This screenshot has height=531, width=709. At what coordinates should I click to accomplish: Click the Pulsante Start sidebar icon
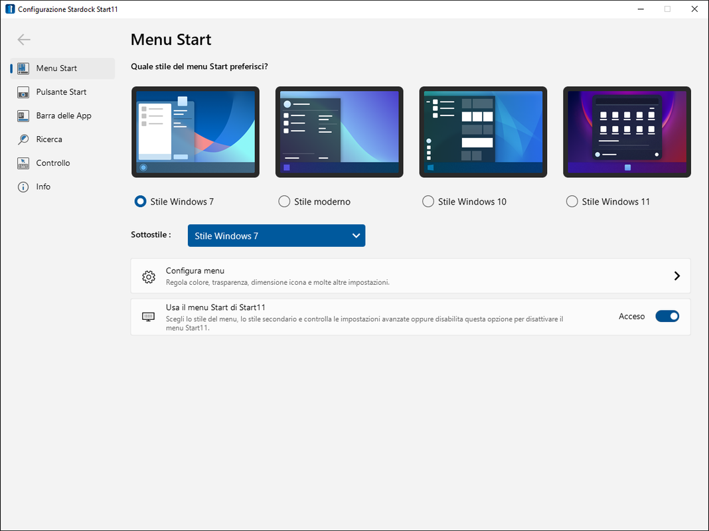(23, 92)
